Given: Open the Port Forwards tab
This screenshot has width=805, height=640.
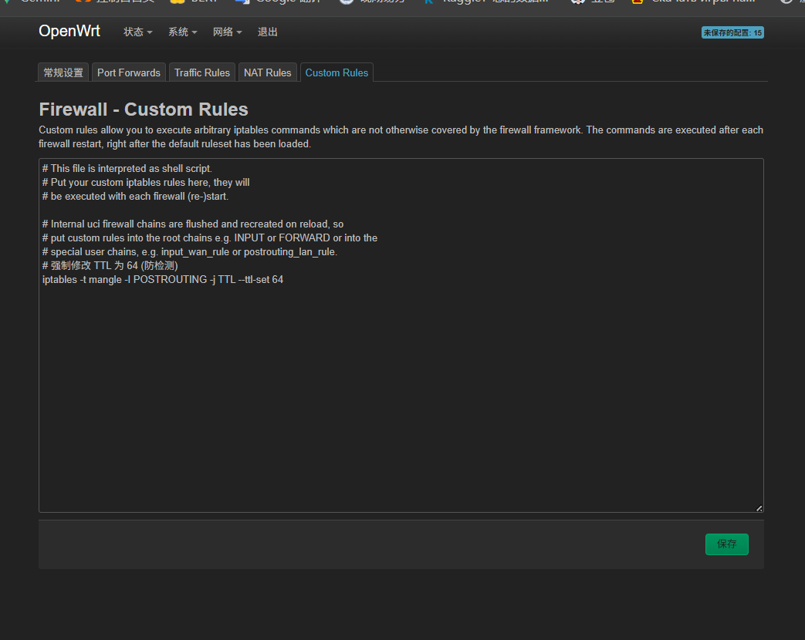Looking at the screenshot, I should 129,72.
